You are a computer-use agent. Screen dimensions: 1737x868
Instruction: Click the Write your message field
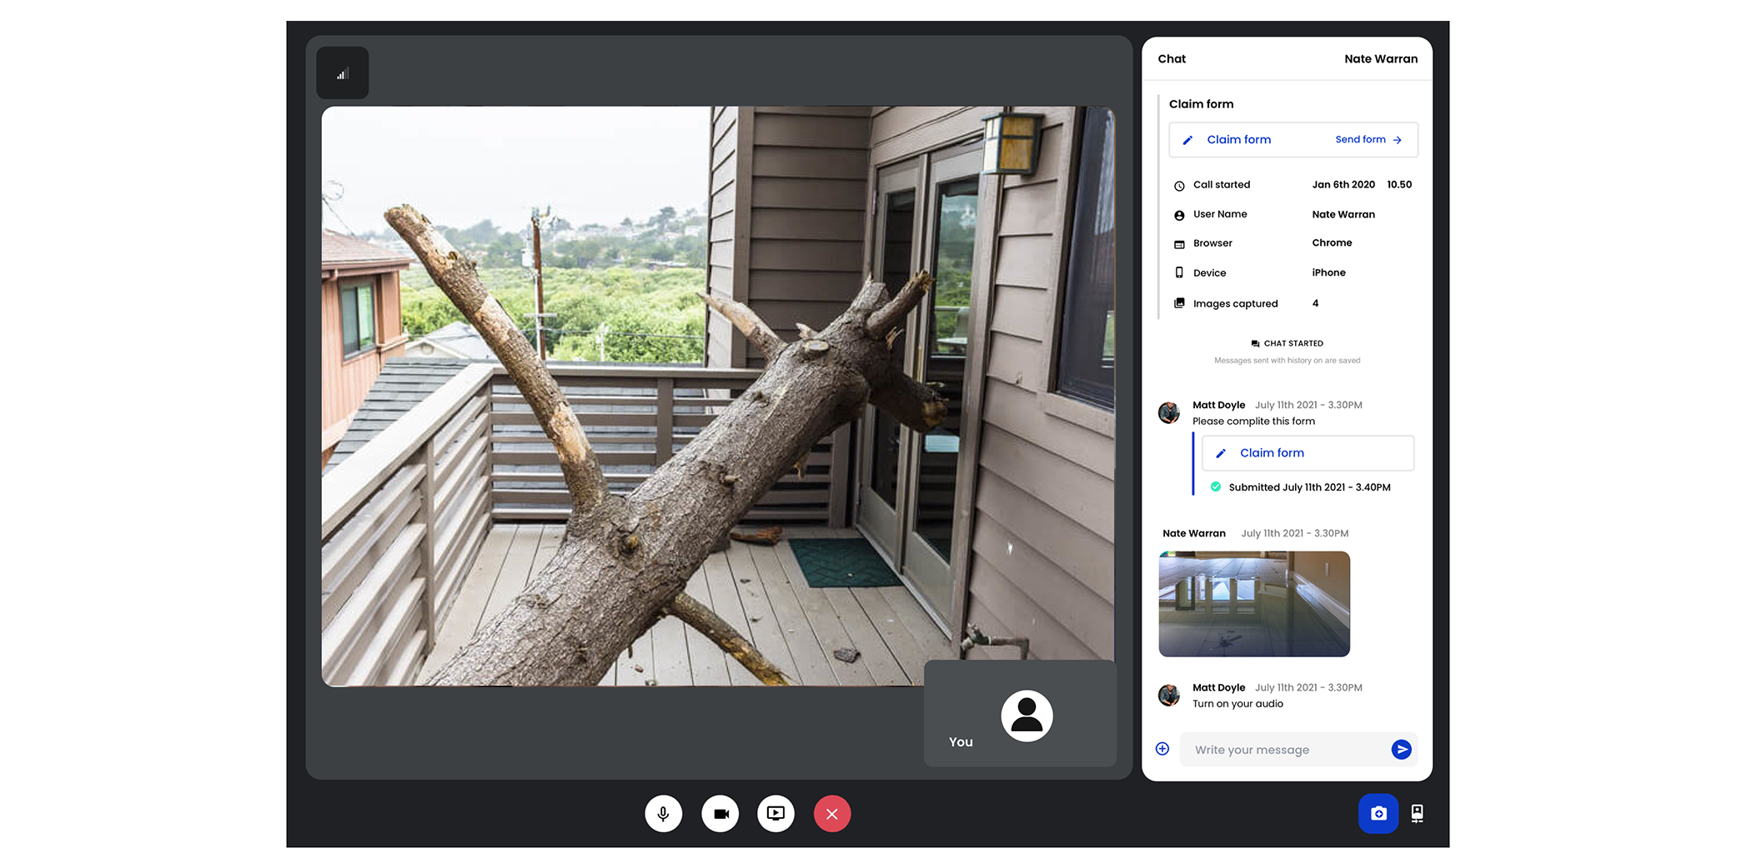pos(1284,750)
